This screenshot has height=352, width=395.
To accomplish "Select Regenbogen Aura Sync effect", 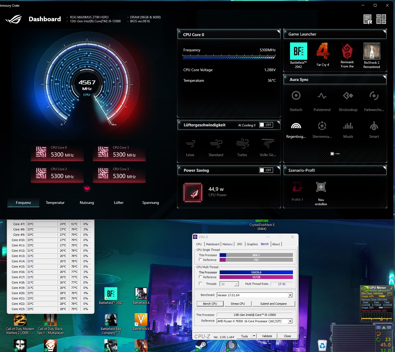I will pos(296,126).
